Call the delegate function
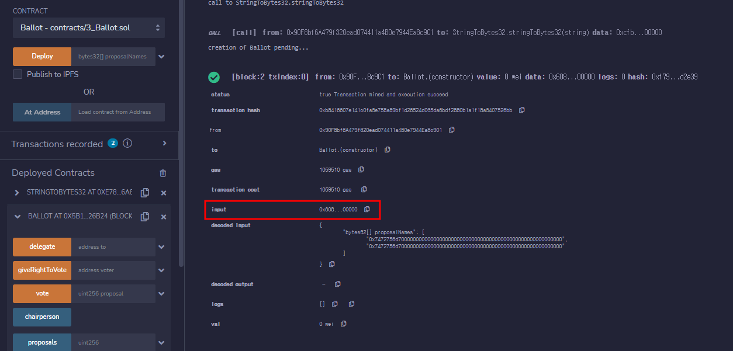Viewport: 733px width, 351px height. click(x=42, y=247)
